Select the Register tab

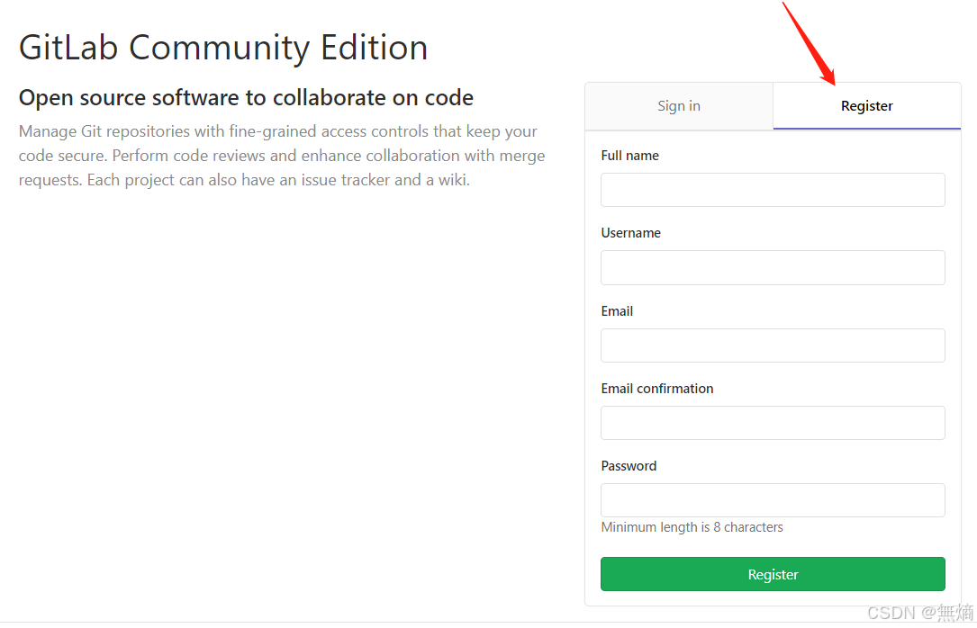point(867,106)
